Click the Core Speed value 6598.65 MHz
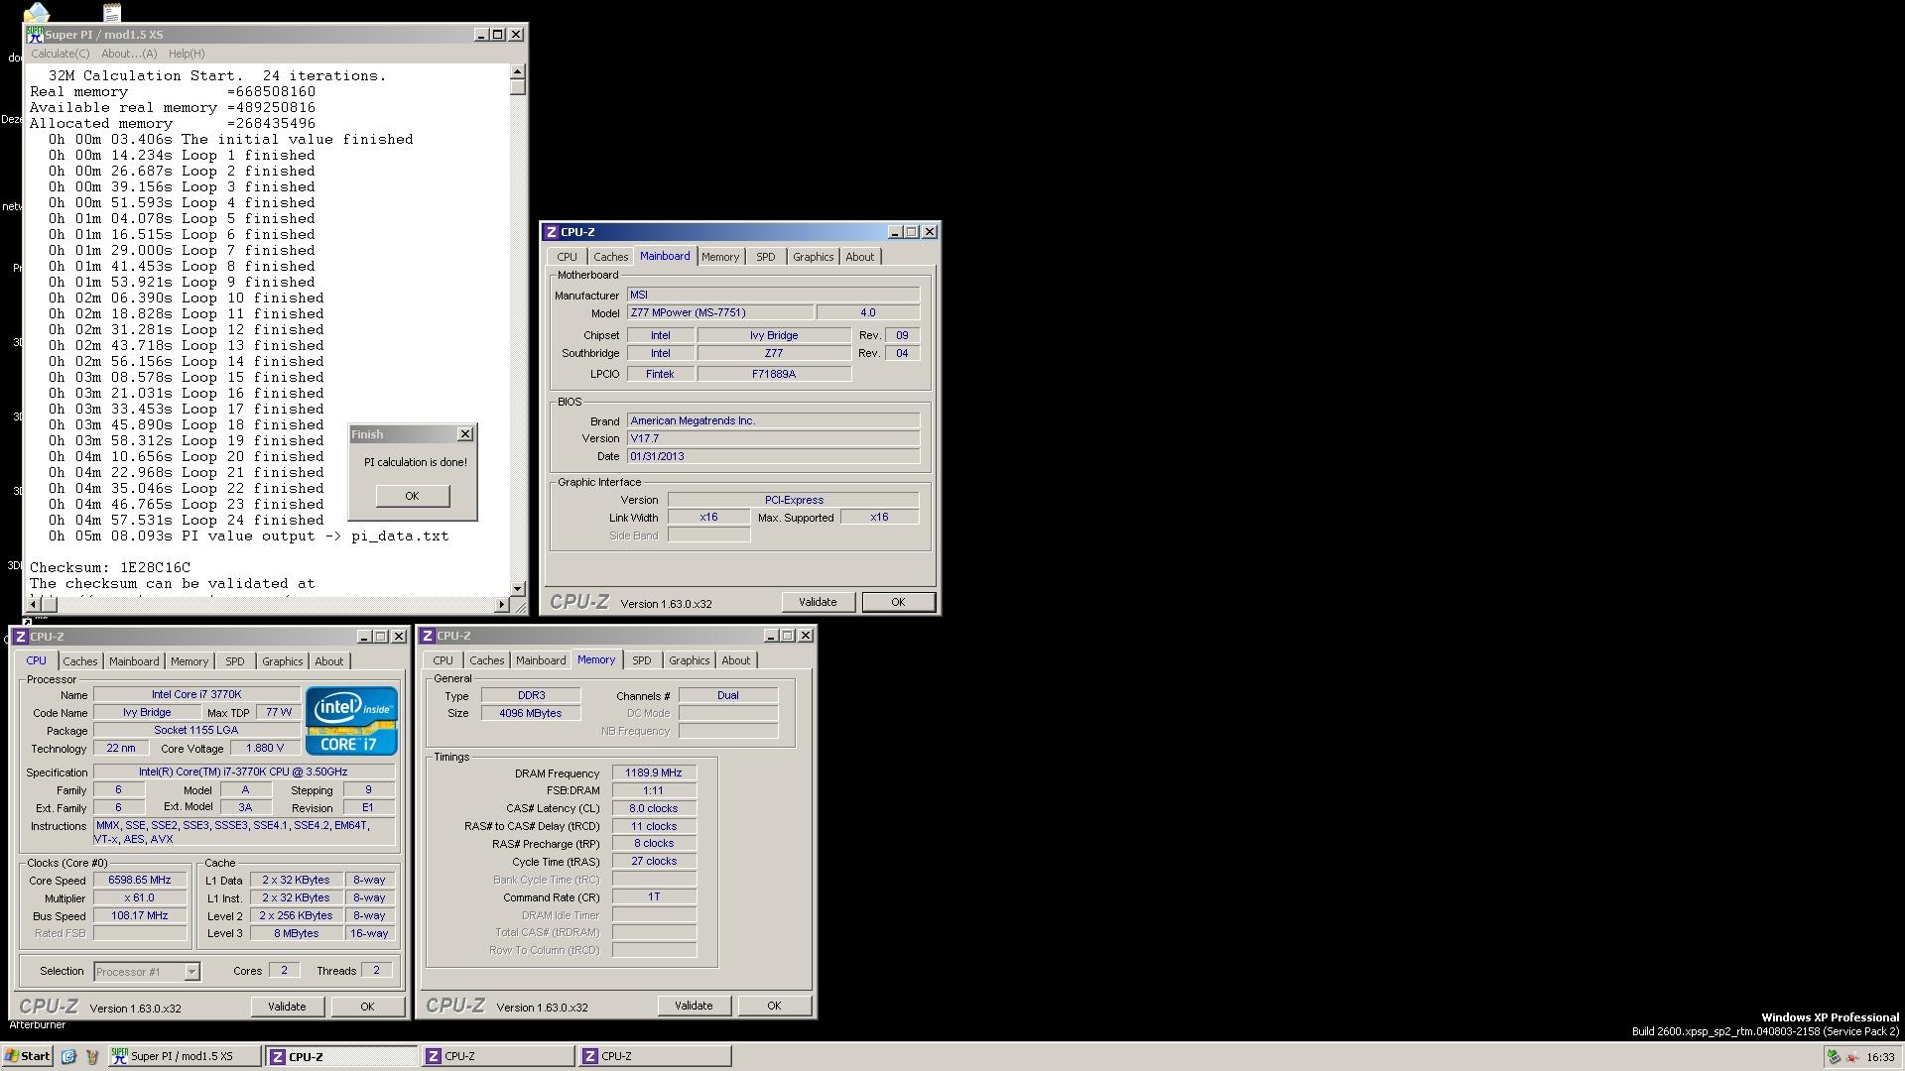 pos(140,880)
